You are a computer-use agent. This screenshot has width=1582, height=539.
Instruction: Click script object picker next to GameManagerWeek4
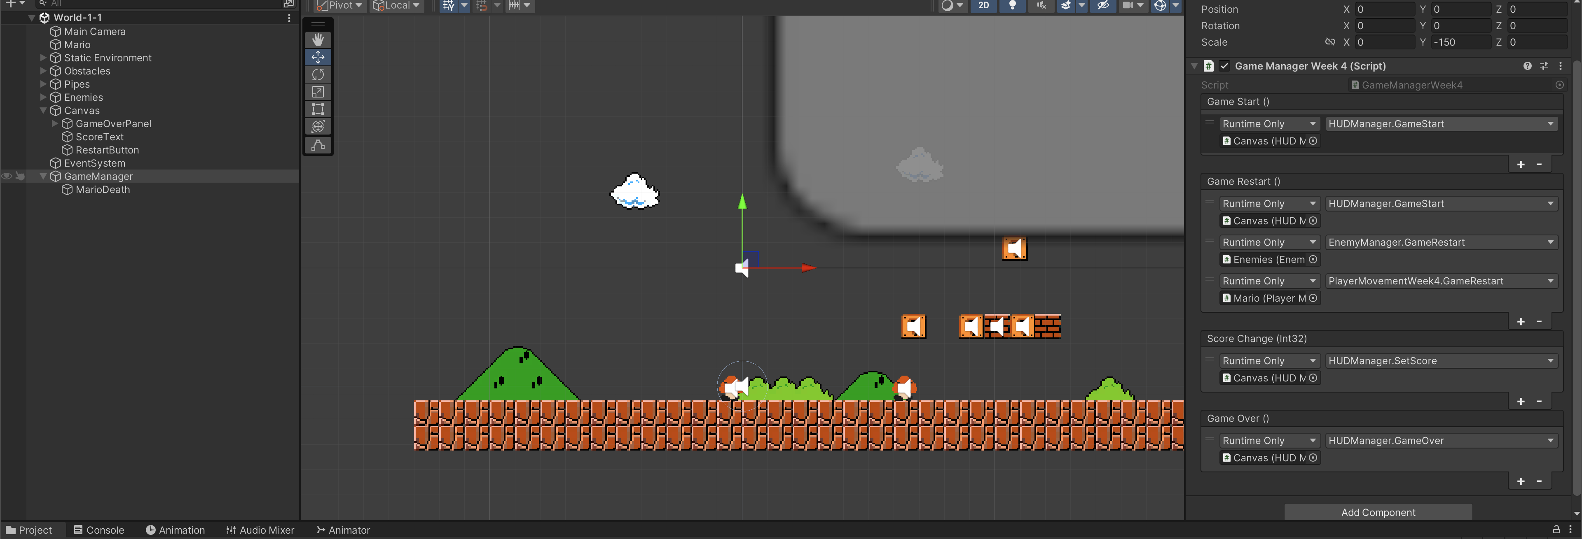[1559, 85]
